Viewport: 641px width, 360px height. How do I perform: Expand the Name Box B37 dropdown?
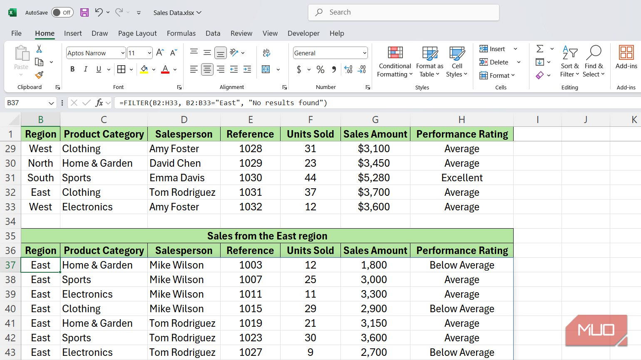tap(51, 103)
